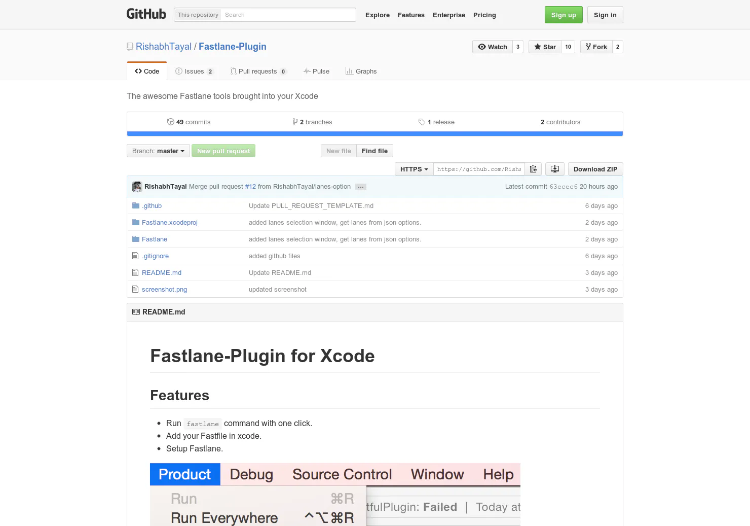Image resolution: width=750 pixels, height=526 pixels.
Task: Open Fastlane-Plugin repository title link
Action: (233, 46)
